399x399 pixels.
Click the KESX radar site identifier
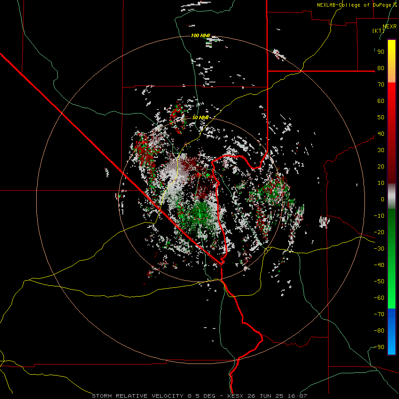click(235, 396)
